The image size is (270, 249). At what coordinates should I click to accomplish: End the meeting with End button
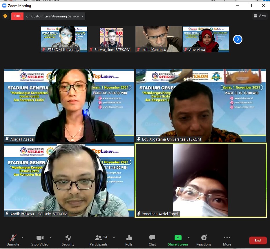click(258, 240)
